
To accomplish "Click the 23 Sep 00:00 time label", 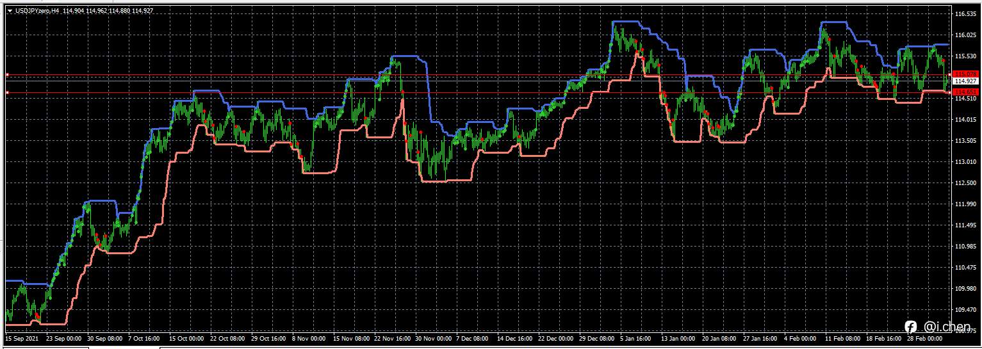I will 65,338.
